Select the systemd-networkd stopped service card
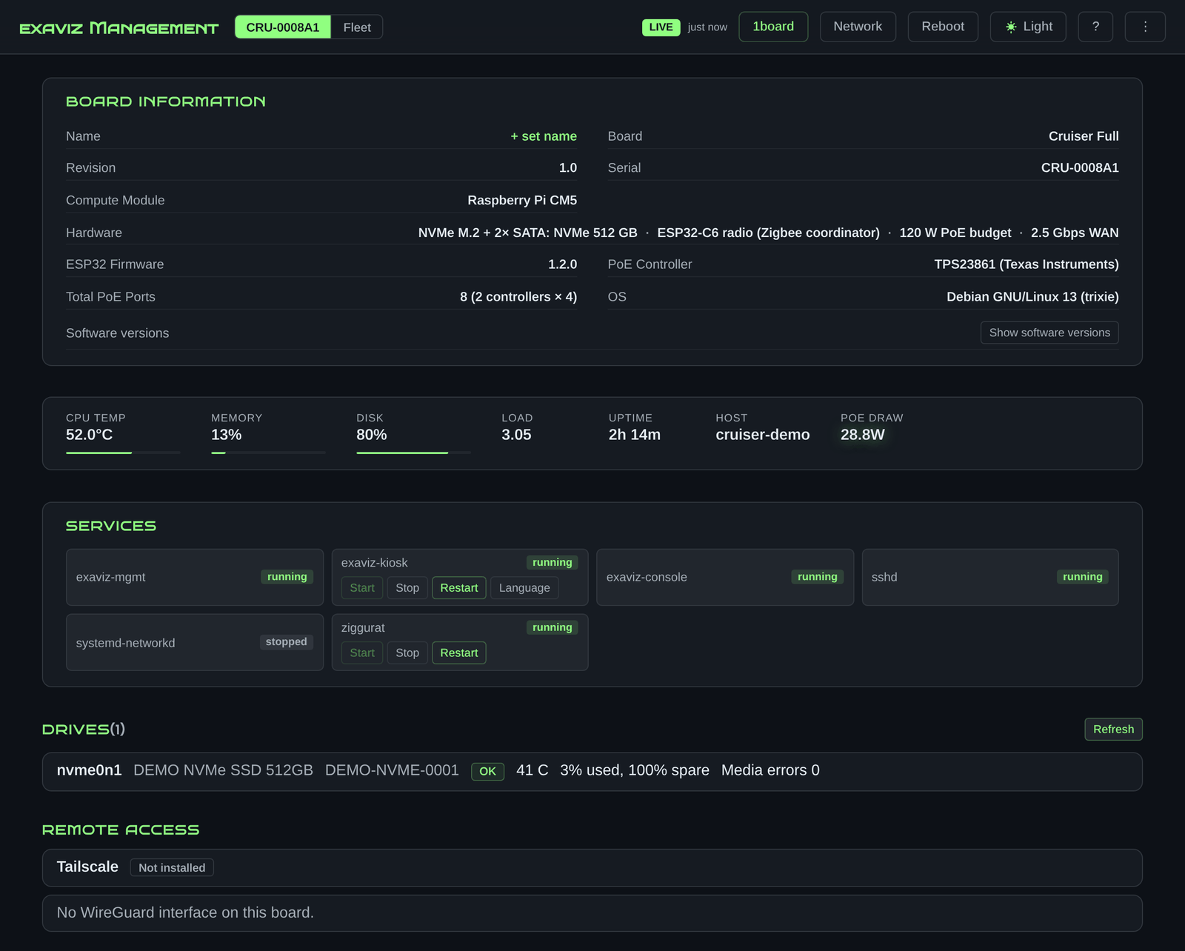This screenshot has height=951, width=1185. click(195, 642)
